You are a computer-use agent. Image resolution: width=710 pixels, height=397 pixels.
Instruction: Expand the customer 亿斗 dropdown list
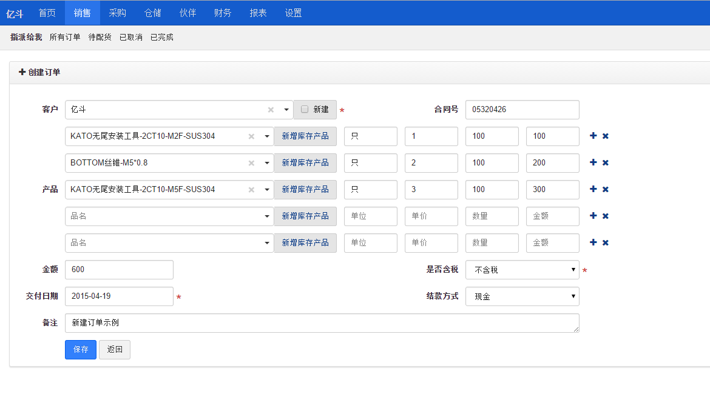tap(286, 110)
